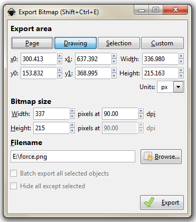Decrease width dpi with down arrow
This screenshot has height=222, width=196.
coord(141,117)
